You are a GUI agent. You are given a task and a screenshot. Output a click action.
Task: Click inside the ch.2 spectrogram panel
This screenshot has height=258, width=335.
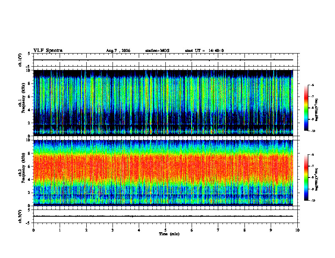[x=163, y=173]
